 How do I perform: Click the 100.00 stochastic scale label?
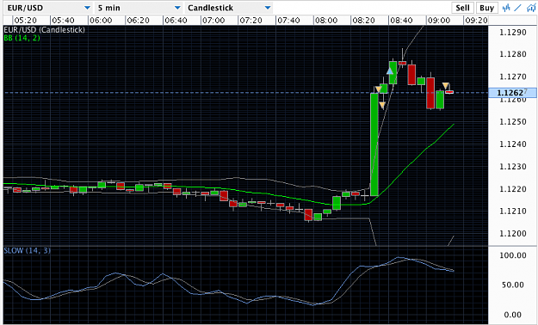point(513,255)
